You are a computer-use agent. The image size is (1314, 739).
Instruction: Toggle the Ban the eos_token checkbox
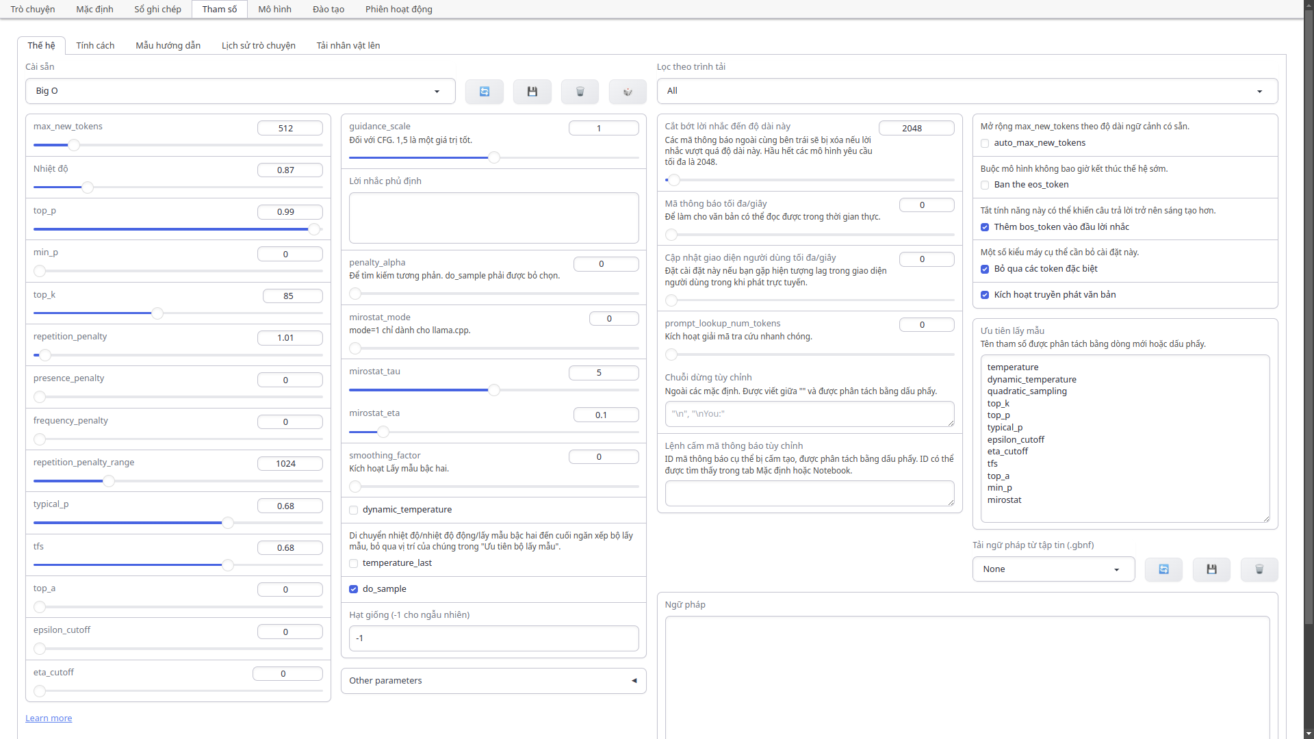click(985, 185)
